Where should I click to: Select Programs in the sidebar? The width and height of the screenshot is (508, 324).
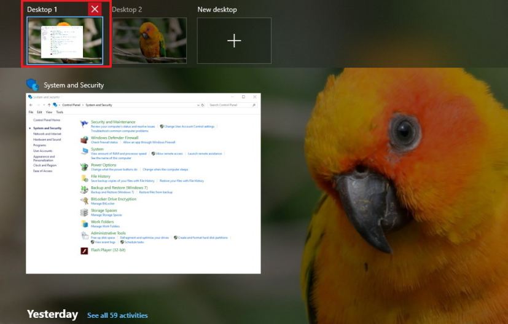point(40,145)
